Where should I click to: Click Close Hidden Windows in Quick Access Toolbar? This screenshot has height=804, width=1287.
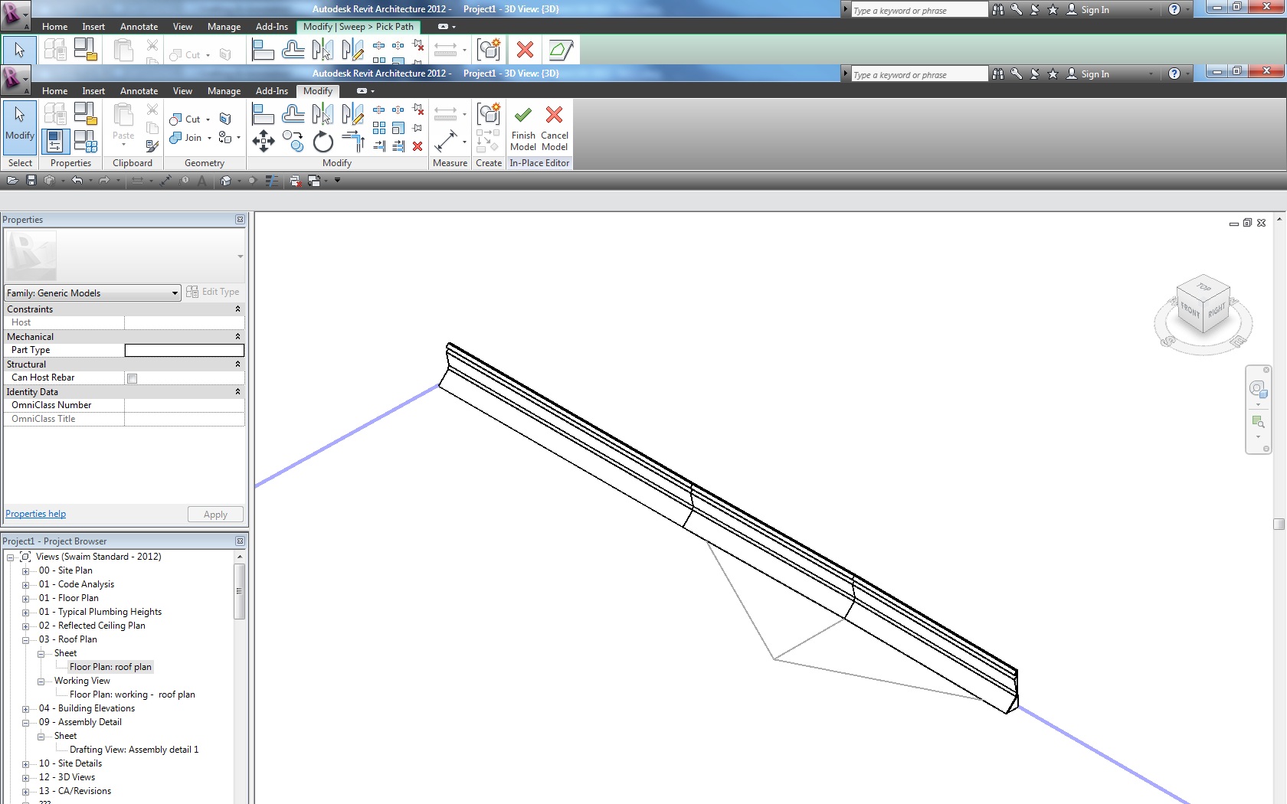click(x=295, y=181)
